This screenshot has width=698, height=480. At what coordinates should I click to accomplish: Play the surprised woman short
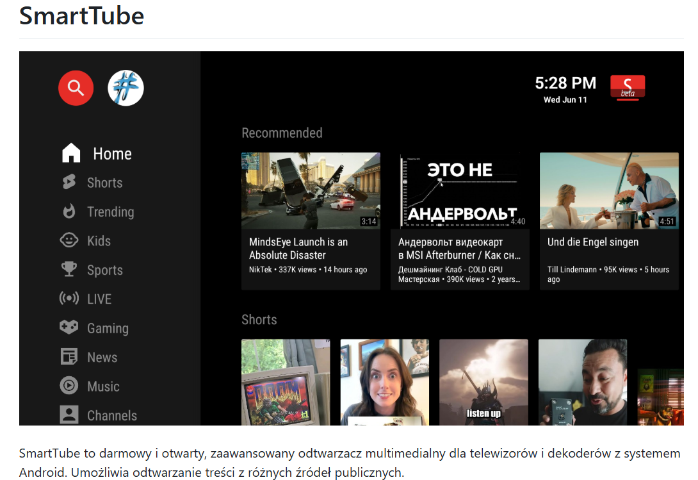385,382
